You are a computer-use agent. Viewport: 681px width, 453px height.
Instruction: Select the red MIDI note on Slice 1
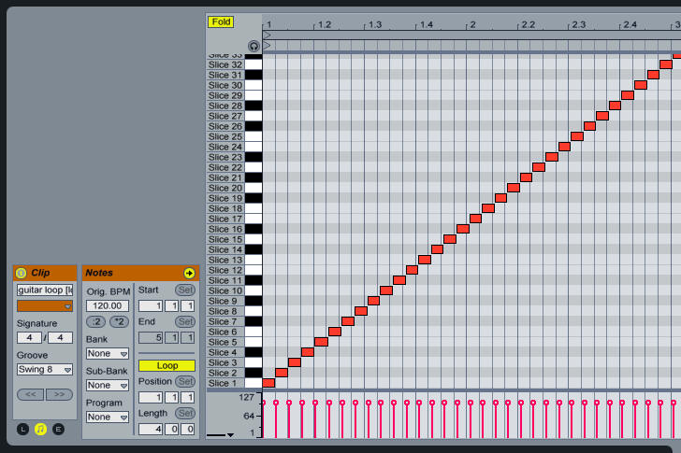(268, 383)
